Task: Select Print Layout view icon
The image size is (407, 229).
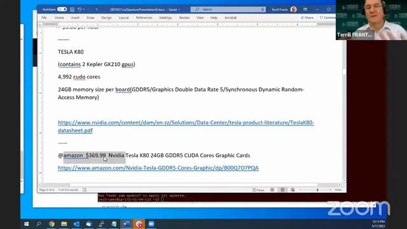Action: pos(282,190)
